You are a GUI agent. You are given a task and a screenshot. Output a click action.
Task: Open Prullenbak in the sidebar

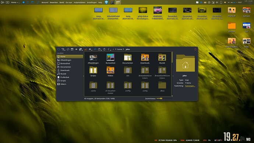pyautogui.click(x=70, y=77)
